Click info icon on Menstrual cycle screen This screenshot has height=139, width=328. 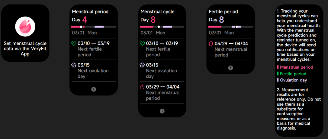162,111
